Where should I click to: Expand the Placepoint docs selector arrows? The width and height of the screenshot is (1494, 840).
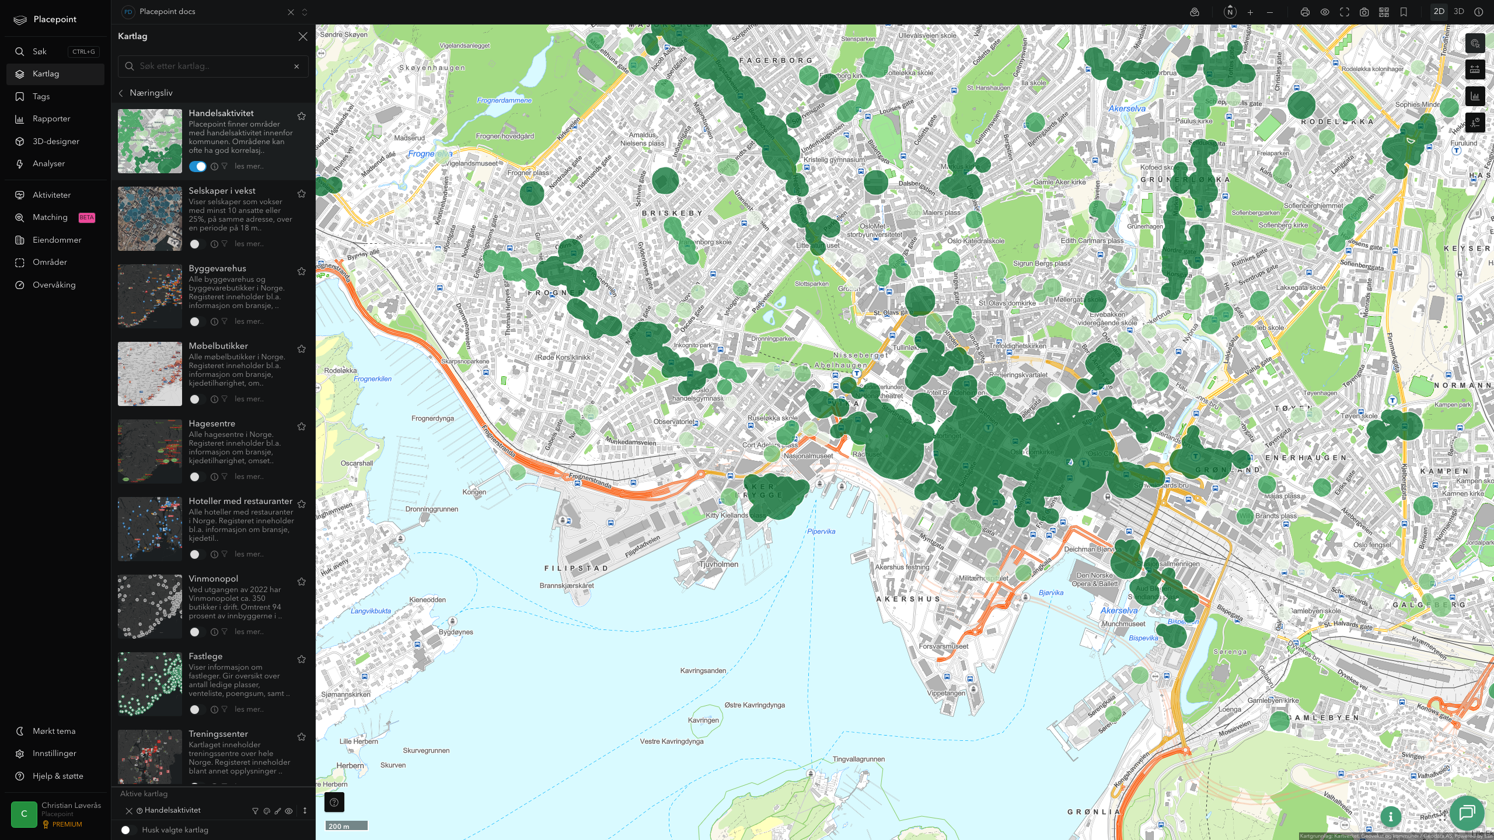pyautogui.click(x=305, y=12)
